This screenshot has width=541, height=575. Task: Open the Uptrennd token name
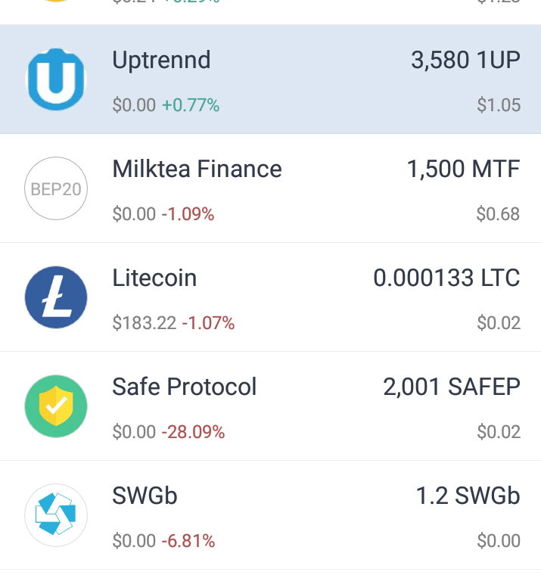(161, 60)
